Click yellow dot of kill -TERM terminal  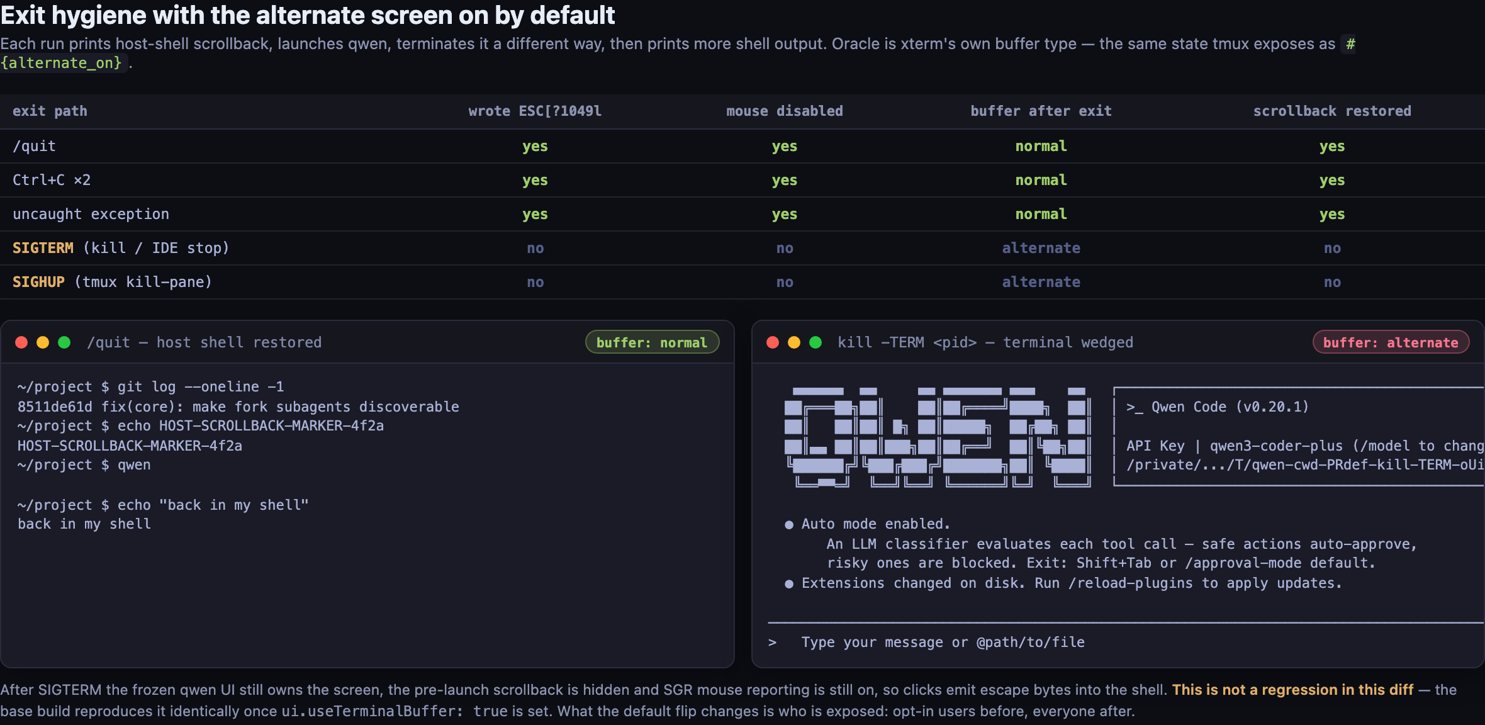(x=794, y=342)
